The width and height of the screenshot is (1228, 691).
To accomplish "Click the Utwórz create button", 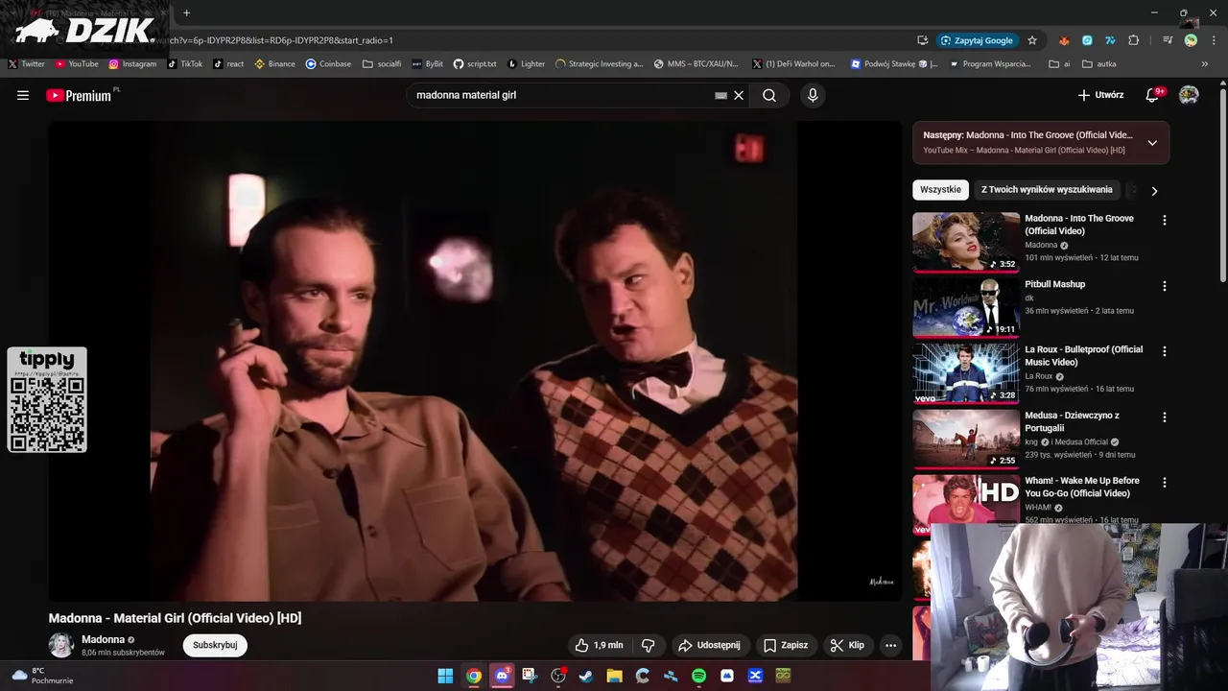I will coord(1100,95).
